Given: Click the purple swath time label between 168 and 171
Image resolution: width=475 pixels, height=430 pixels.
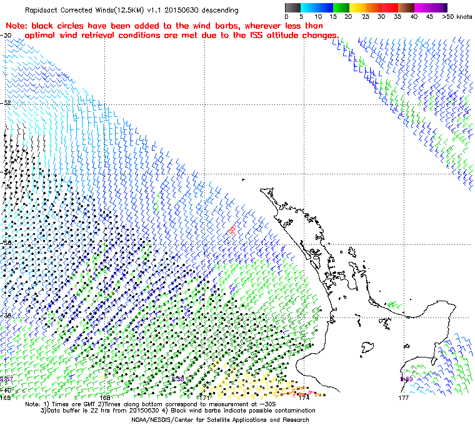Looking at the screenshot, I should click(x=178, y=379).
